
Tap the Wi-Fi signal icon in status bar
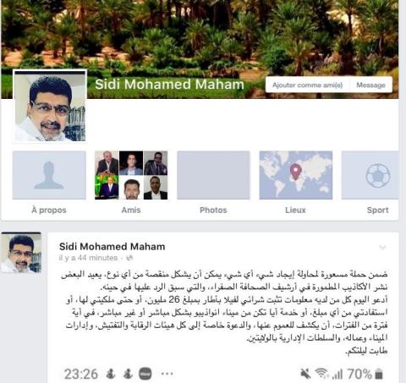point(321,374)
